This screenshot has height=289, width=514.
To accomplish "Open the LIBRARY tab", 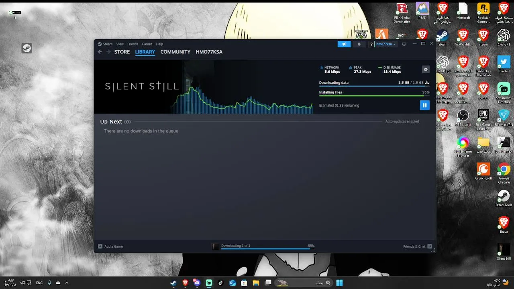I will 145,52.
